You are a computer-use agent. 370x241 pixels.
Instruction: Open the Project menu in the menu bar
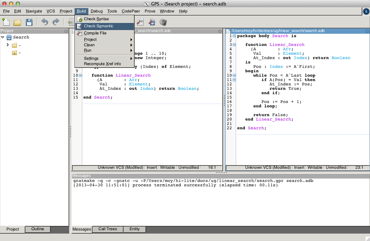pos(66,11)
